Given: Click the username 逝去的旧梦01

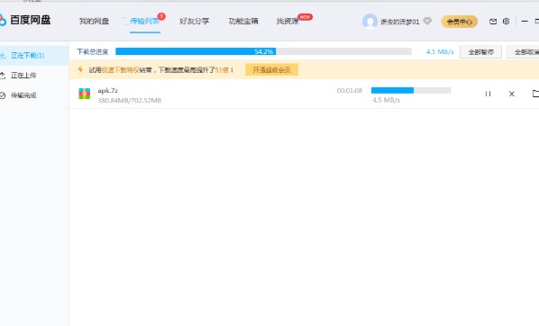Looking at the screenshot, I should (x=400, y=22).
